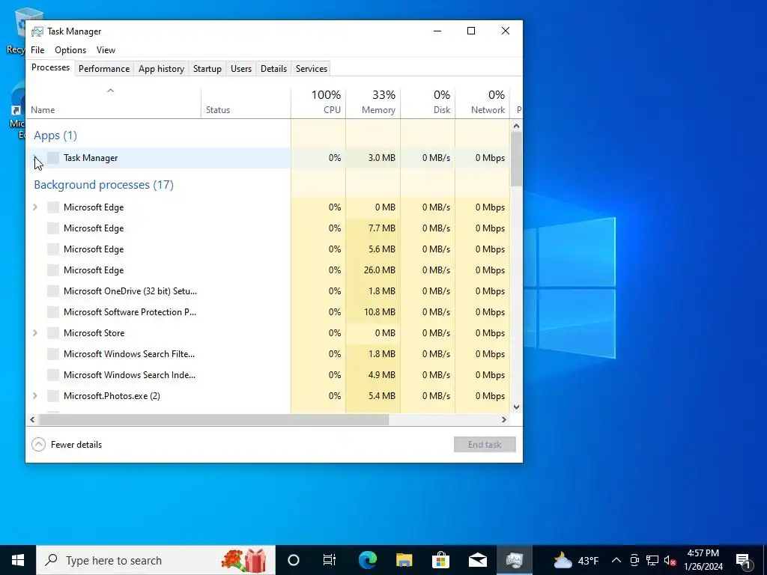Show hidden system tray icons
The image size is (767, 575).
pyautogui.click(x=616, y=560)
